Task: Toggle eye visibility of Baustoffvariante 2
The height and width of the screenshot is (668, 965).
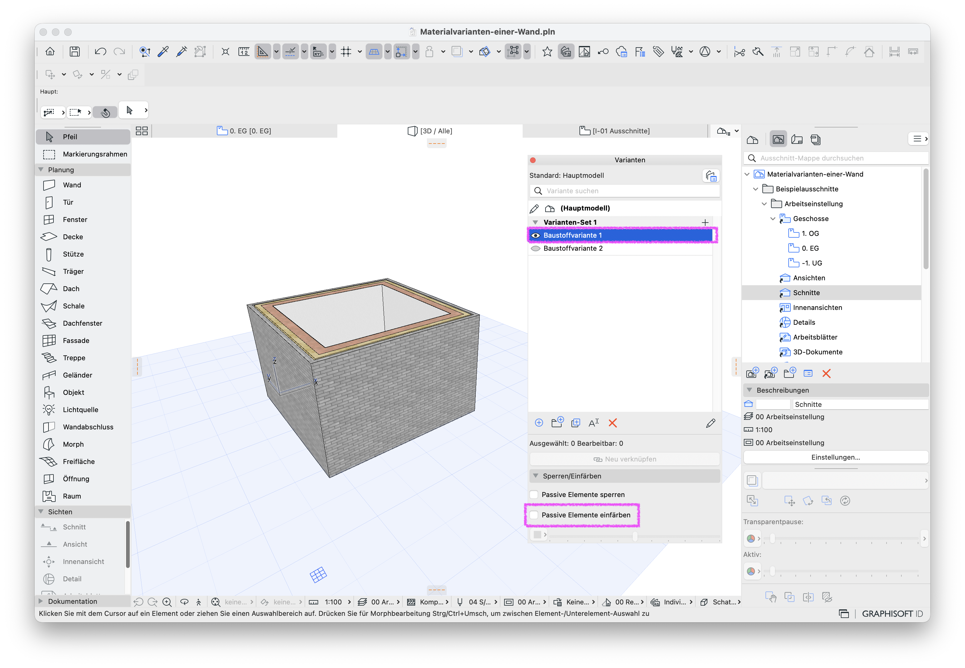Action: click(535, 248)
